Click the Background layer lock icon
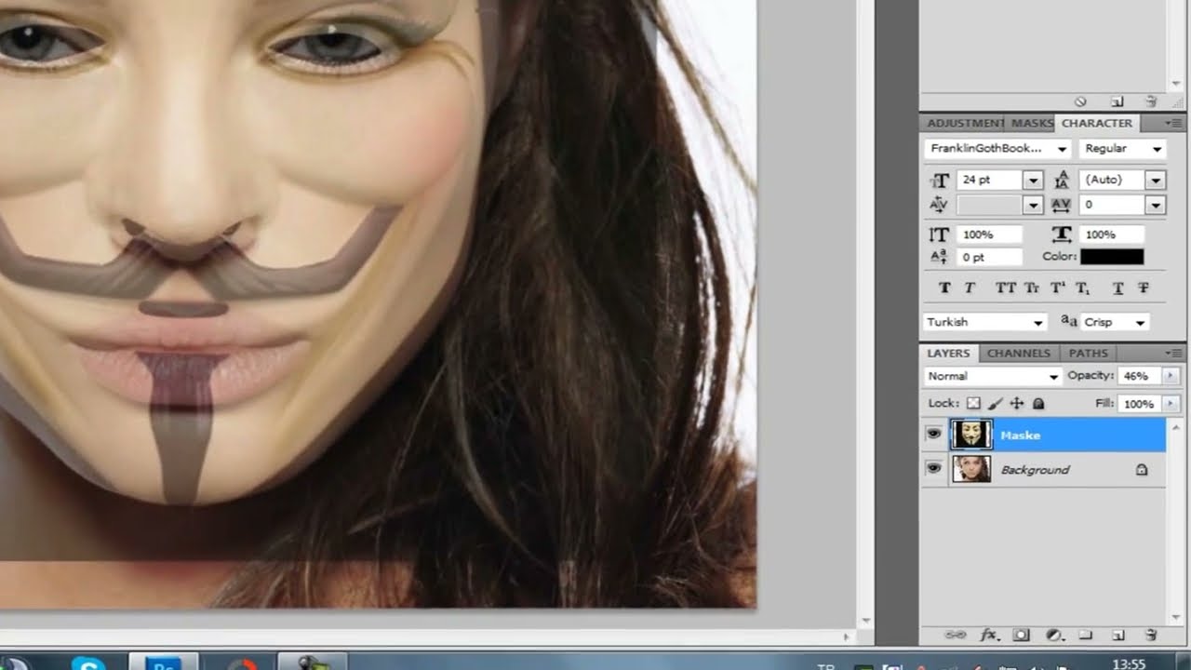 coord(1141,470)
